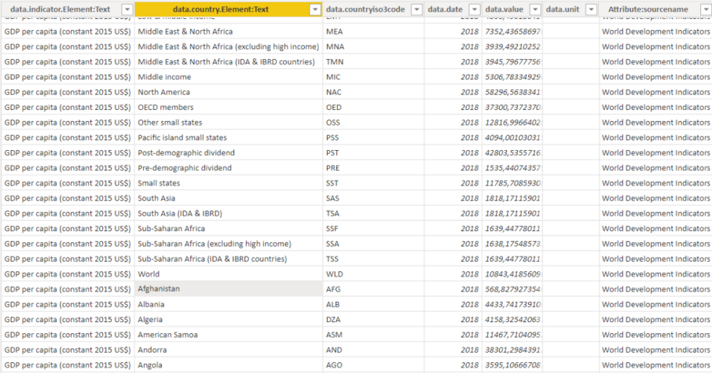Open filter dropdown for data.date column
The height and width of the screenshot is (374, 712).
tap(475, 9)
